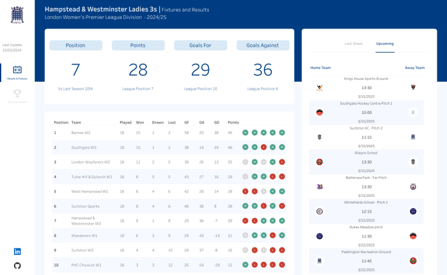
Task: Click home team badge for Kings House fixture
Action: coord(319,88)
